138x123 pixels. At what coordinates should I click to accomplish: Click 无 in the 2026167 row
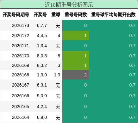click(x=58, y=85)
